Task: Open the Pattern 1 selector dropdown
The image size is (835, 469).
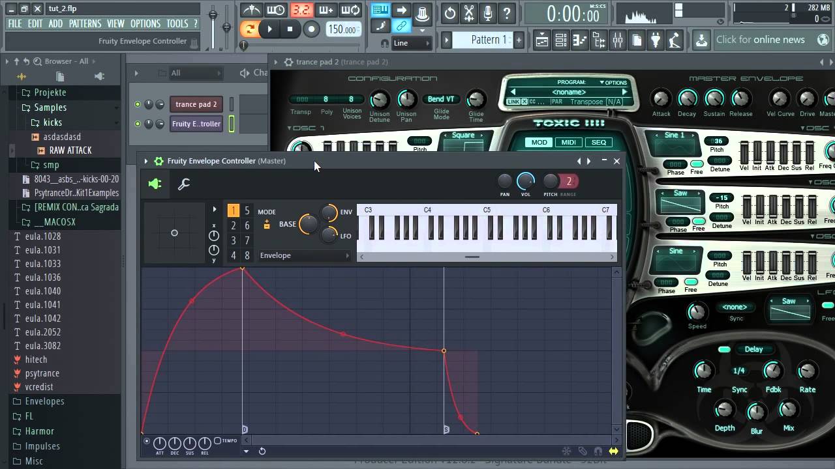Action: pos(483,40)
